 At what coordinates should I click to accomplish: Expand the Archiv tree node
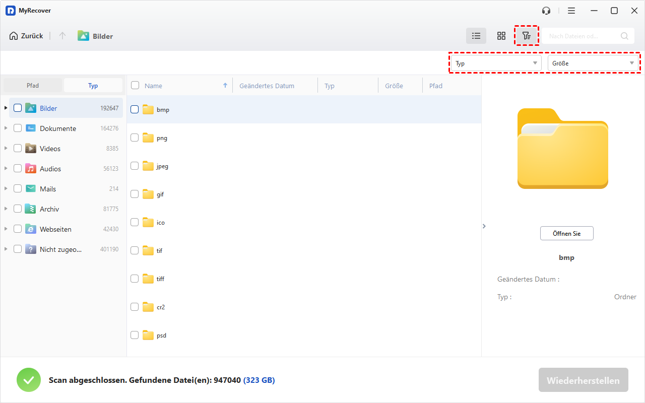[6, 209]
